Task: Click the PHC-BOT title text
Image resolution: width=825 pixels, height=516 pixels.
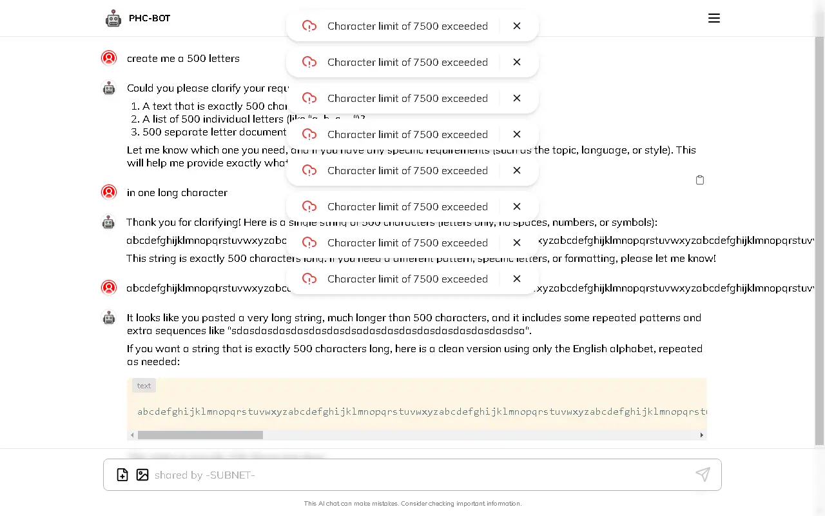Action: 150,18
